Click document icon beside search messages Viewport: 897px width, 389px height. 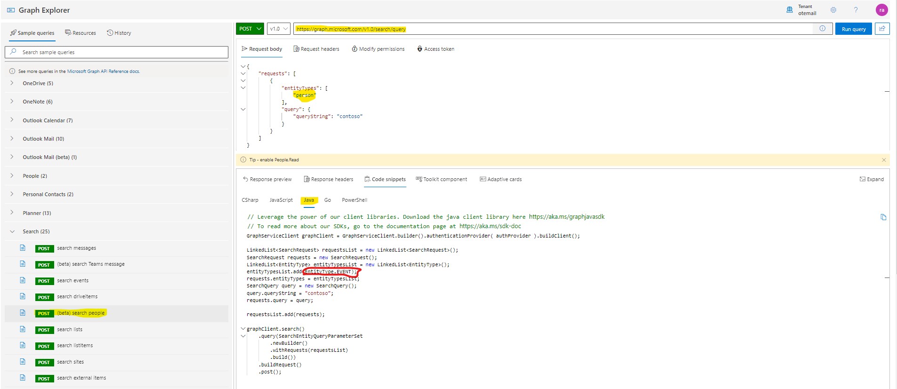pyautogui.click(x=23, y=248)
